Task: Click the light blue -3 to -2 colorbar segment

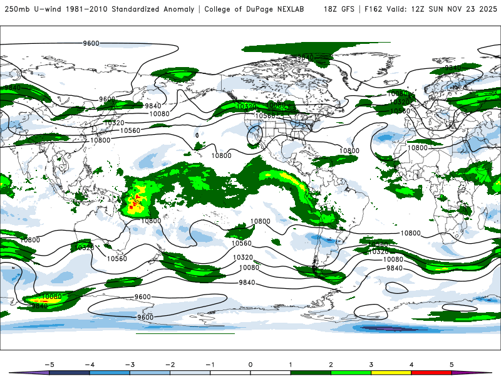Action: (150, 373)
